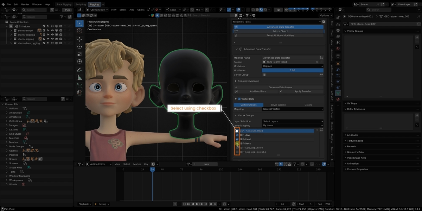This screenshot has width=422, height=211.
Task: Click the refresh icon beside vertex group list
Action: pyautogui.click(x=321, y=130)
